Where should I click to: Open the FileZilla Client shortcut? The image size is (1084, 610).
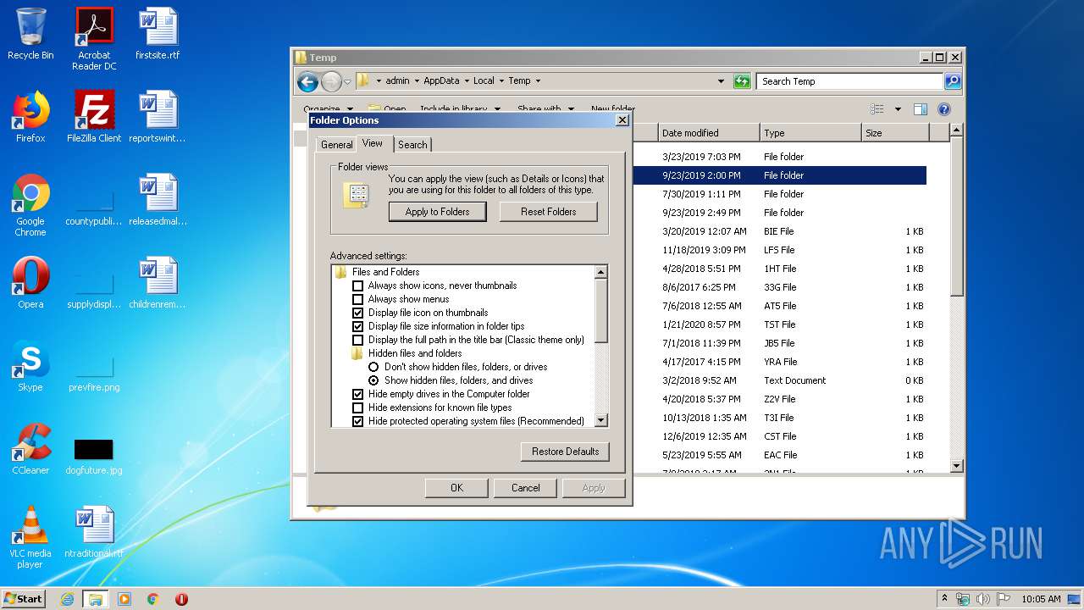pos(94,117)
